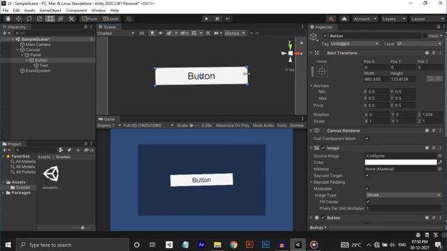Open Cloud services icon

[344, 19]
